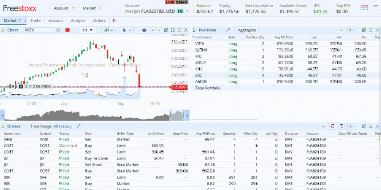The width and height of the screenshot is (381, 190).
Task: Click the red square icon in Chart toolbar
Action: tap(67, 30)
